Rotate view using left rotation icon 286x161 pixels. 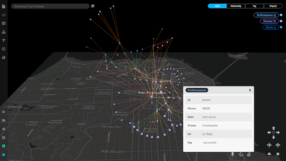click(269, 145)
